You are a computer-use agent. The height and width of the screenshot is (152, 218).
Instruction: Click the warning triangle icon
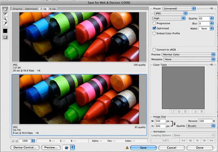tap(127, 148)
